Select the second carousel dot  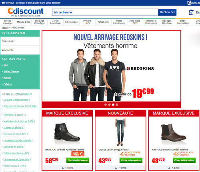(109, 105)
